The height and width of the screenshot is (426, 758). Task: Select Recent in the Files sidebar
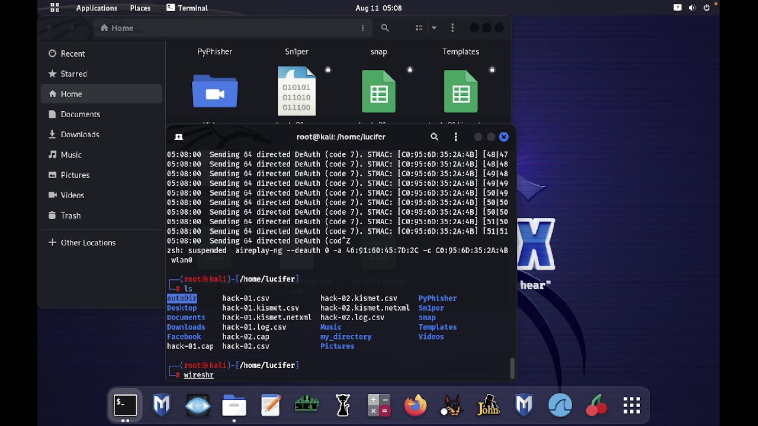click(101, 53)
